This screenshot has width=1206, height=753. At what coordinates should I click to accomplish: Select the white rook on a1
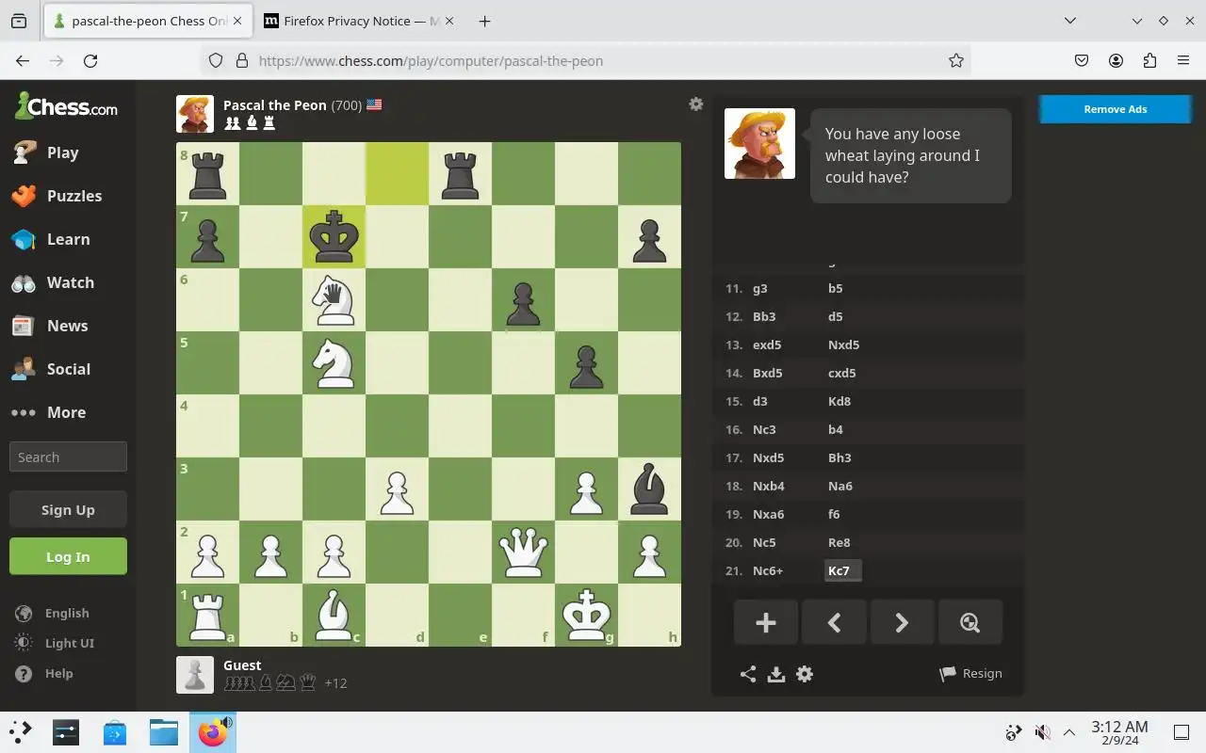[207, 615]
